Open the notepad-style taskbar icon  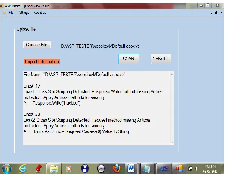(147, 169)
